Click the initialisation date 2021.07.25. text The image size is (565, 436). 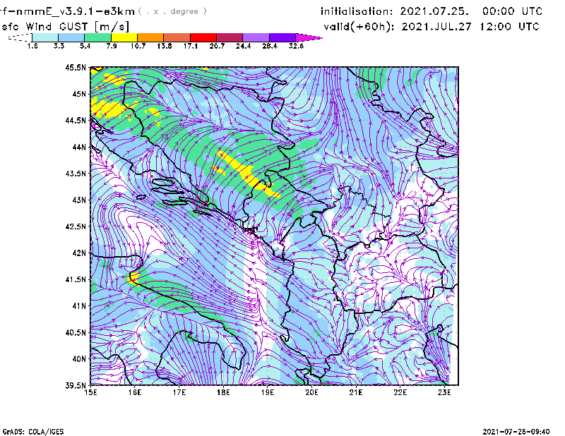click(x=434, y=11)
